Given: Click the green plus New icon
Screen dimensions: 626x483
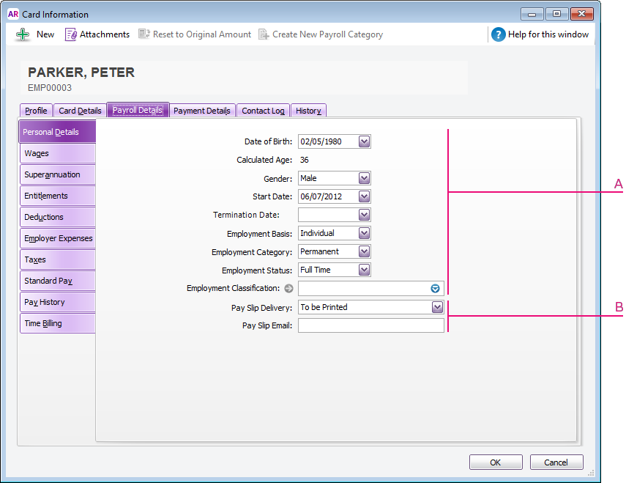Looking at the screenshot, I should [x=23, y=34].
